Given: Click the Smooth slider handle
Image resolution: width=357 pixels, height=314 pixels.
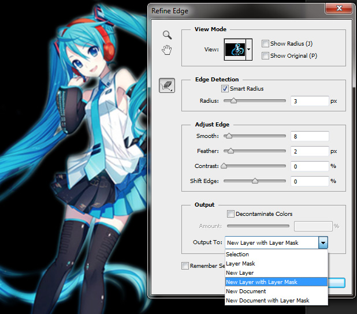Looking at the screenshot, I should point(229,136).
